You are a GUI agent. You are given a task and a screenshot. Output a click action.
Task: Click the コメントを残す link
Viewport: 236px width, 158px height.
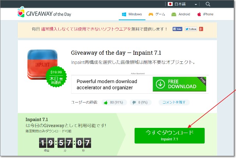pos(174,103)
